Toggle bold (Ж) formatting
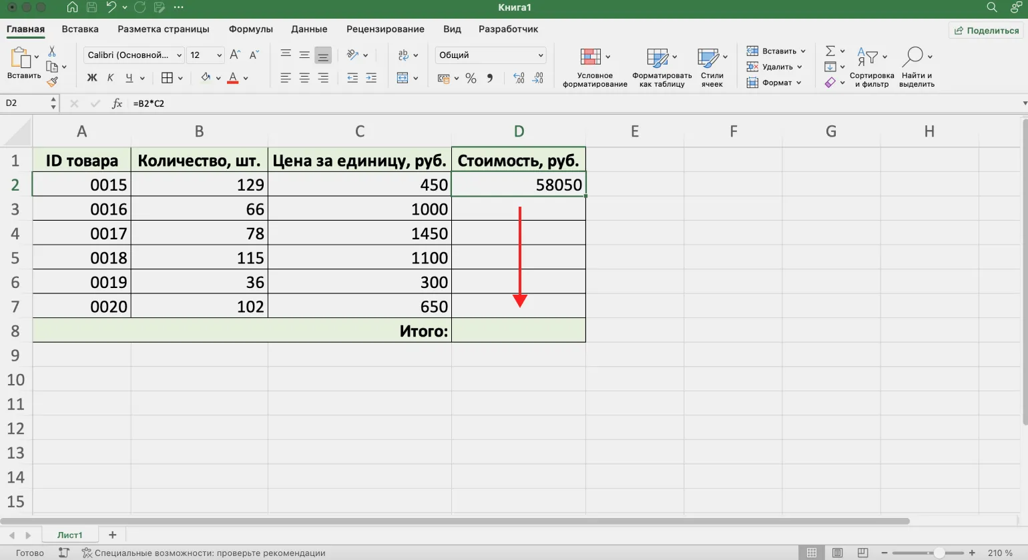The image size is (1028, 560). point(92,78)
